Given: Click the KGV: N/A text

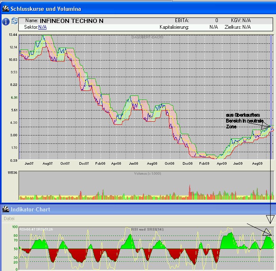Looking at the screenshot, I should [241, 20].
